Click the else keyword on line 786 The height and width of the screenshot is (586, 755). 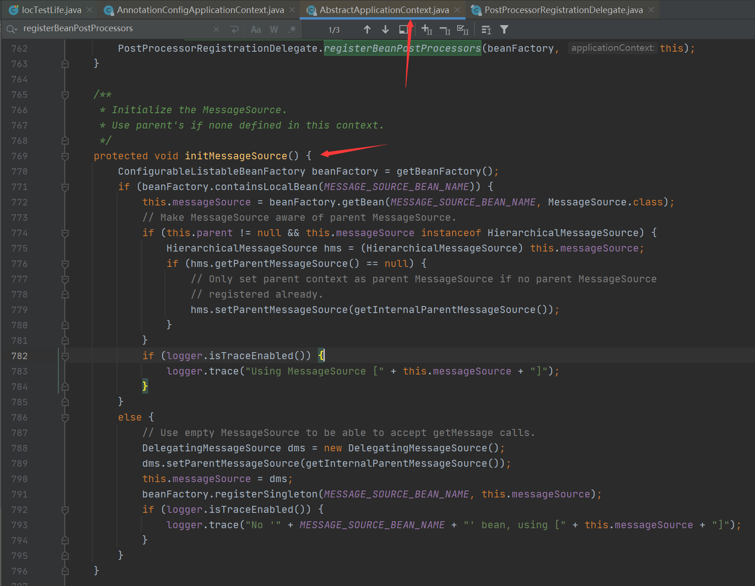(x=130, y=417)
